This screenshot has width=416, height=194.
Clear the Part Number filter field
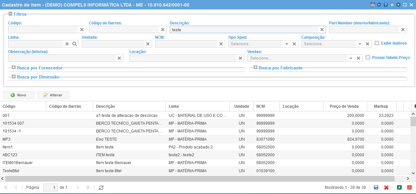click(x=403, y=30)
